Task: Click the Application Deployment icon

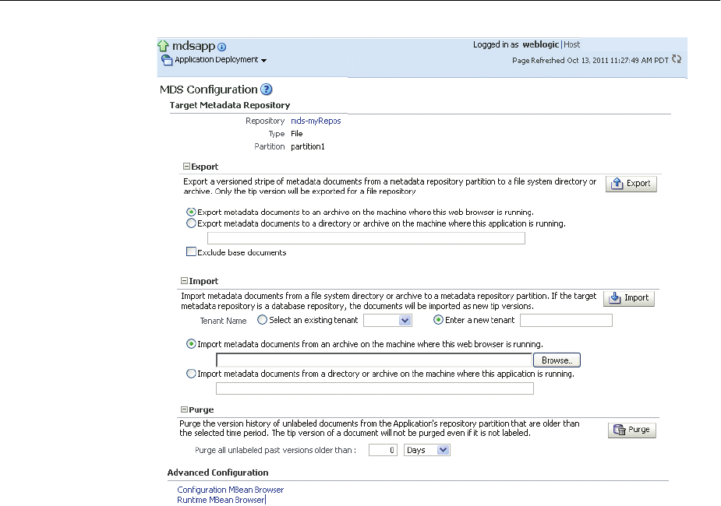Action: point(167,60)
